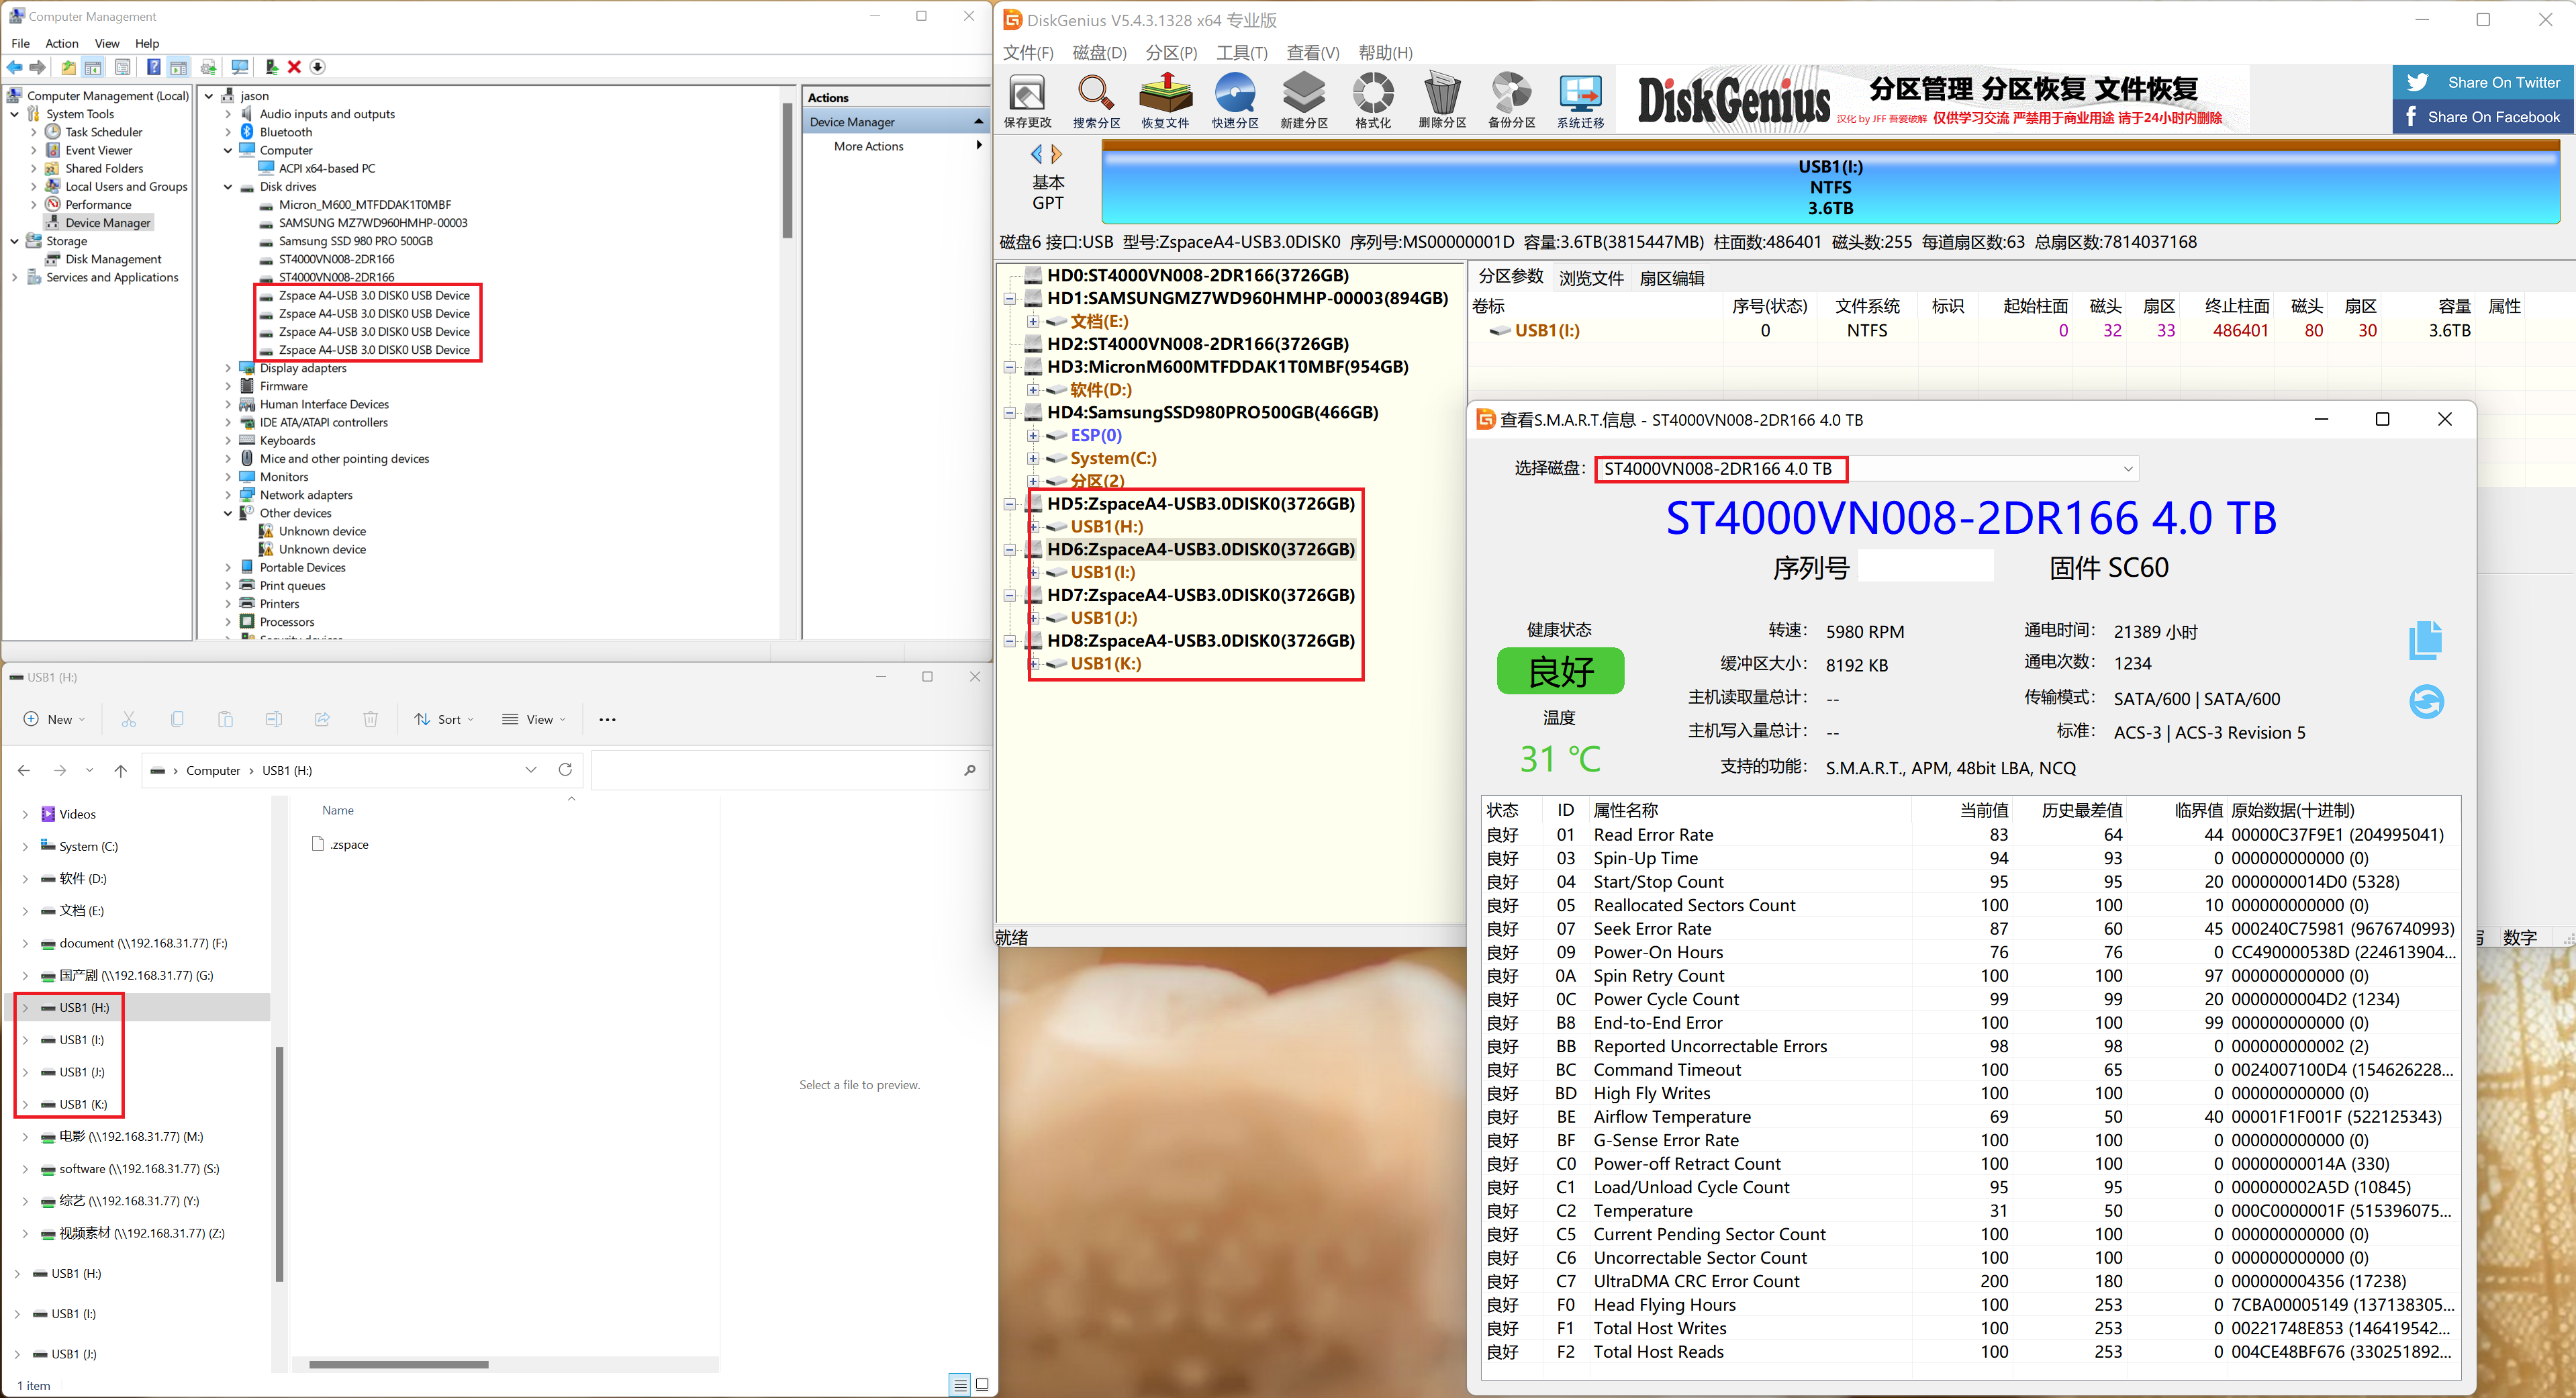Click the next disk right arrow in DiskGenius
The image size is (2576, 1398).
tap(1056, 154)
